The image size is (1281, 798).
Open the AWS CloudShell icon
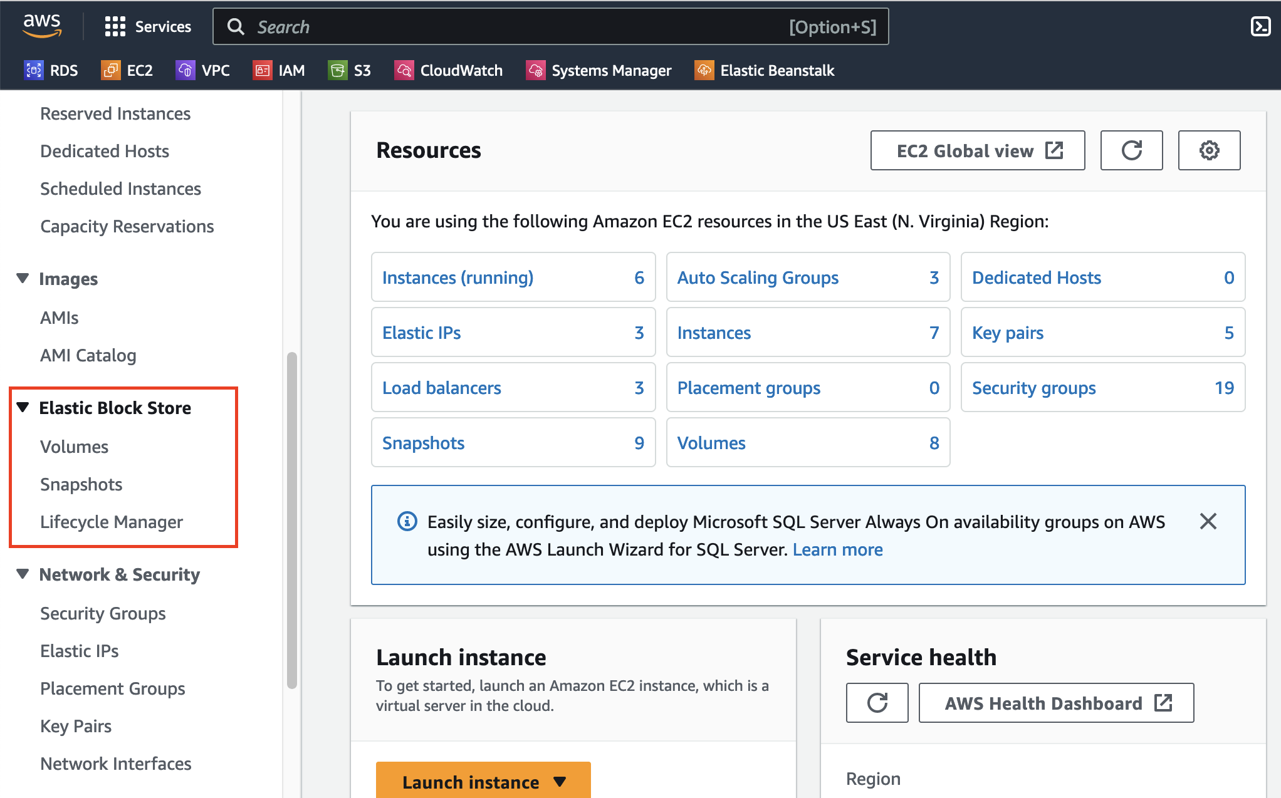point(1260,26)
